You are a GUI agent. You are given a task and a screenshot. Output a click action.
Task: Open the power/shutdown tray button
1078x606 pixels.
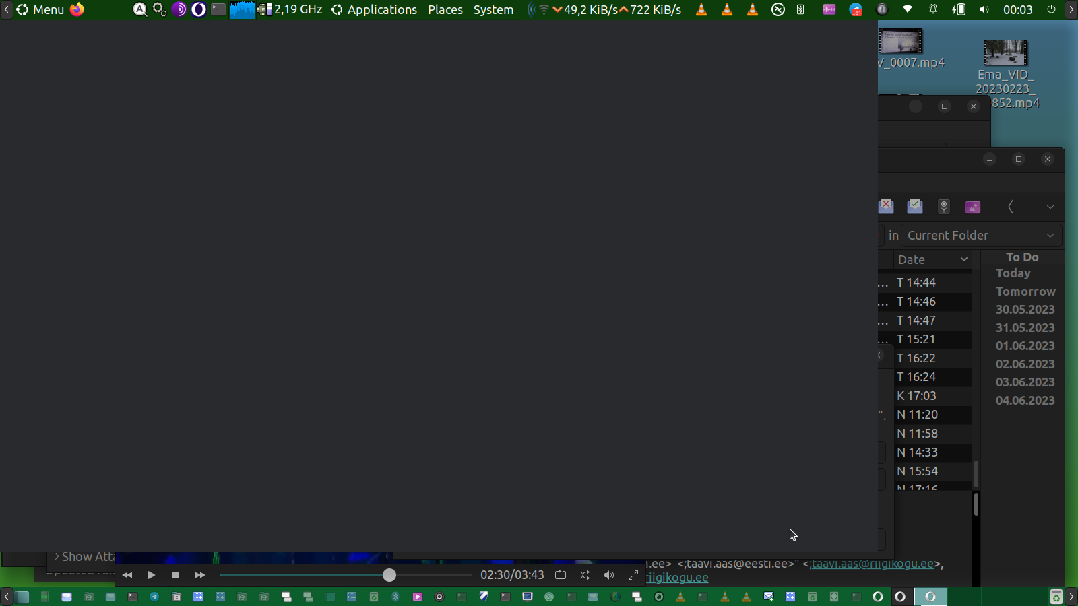pos(1051,9)
